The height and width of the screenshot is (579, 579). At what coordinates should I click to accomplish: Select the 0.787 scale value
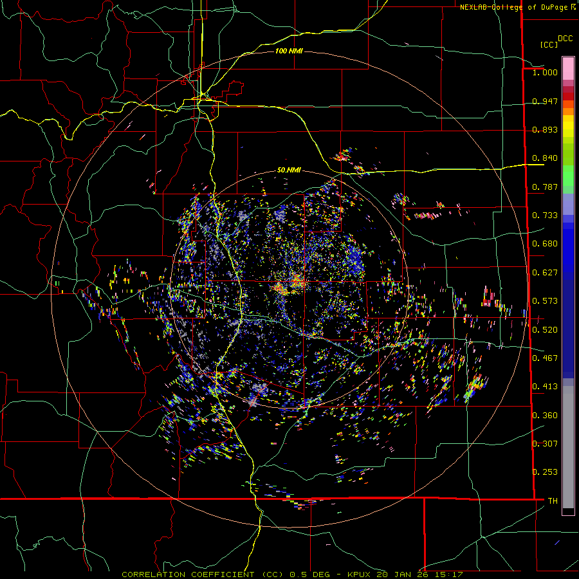coord(545,187)
